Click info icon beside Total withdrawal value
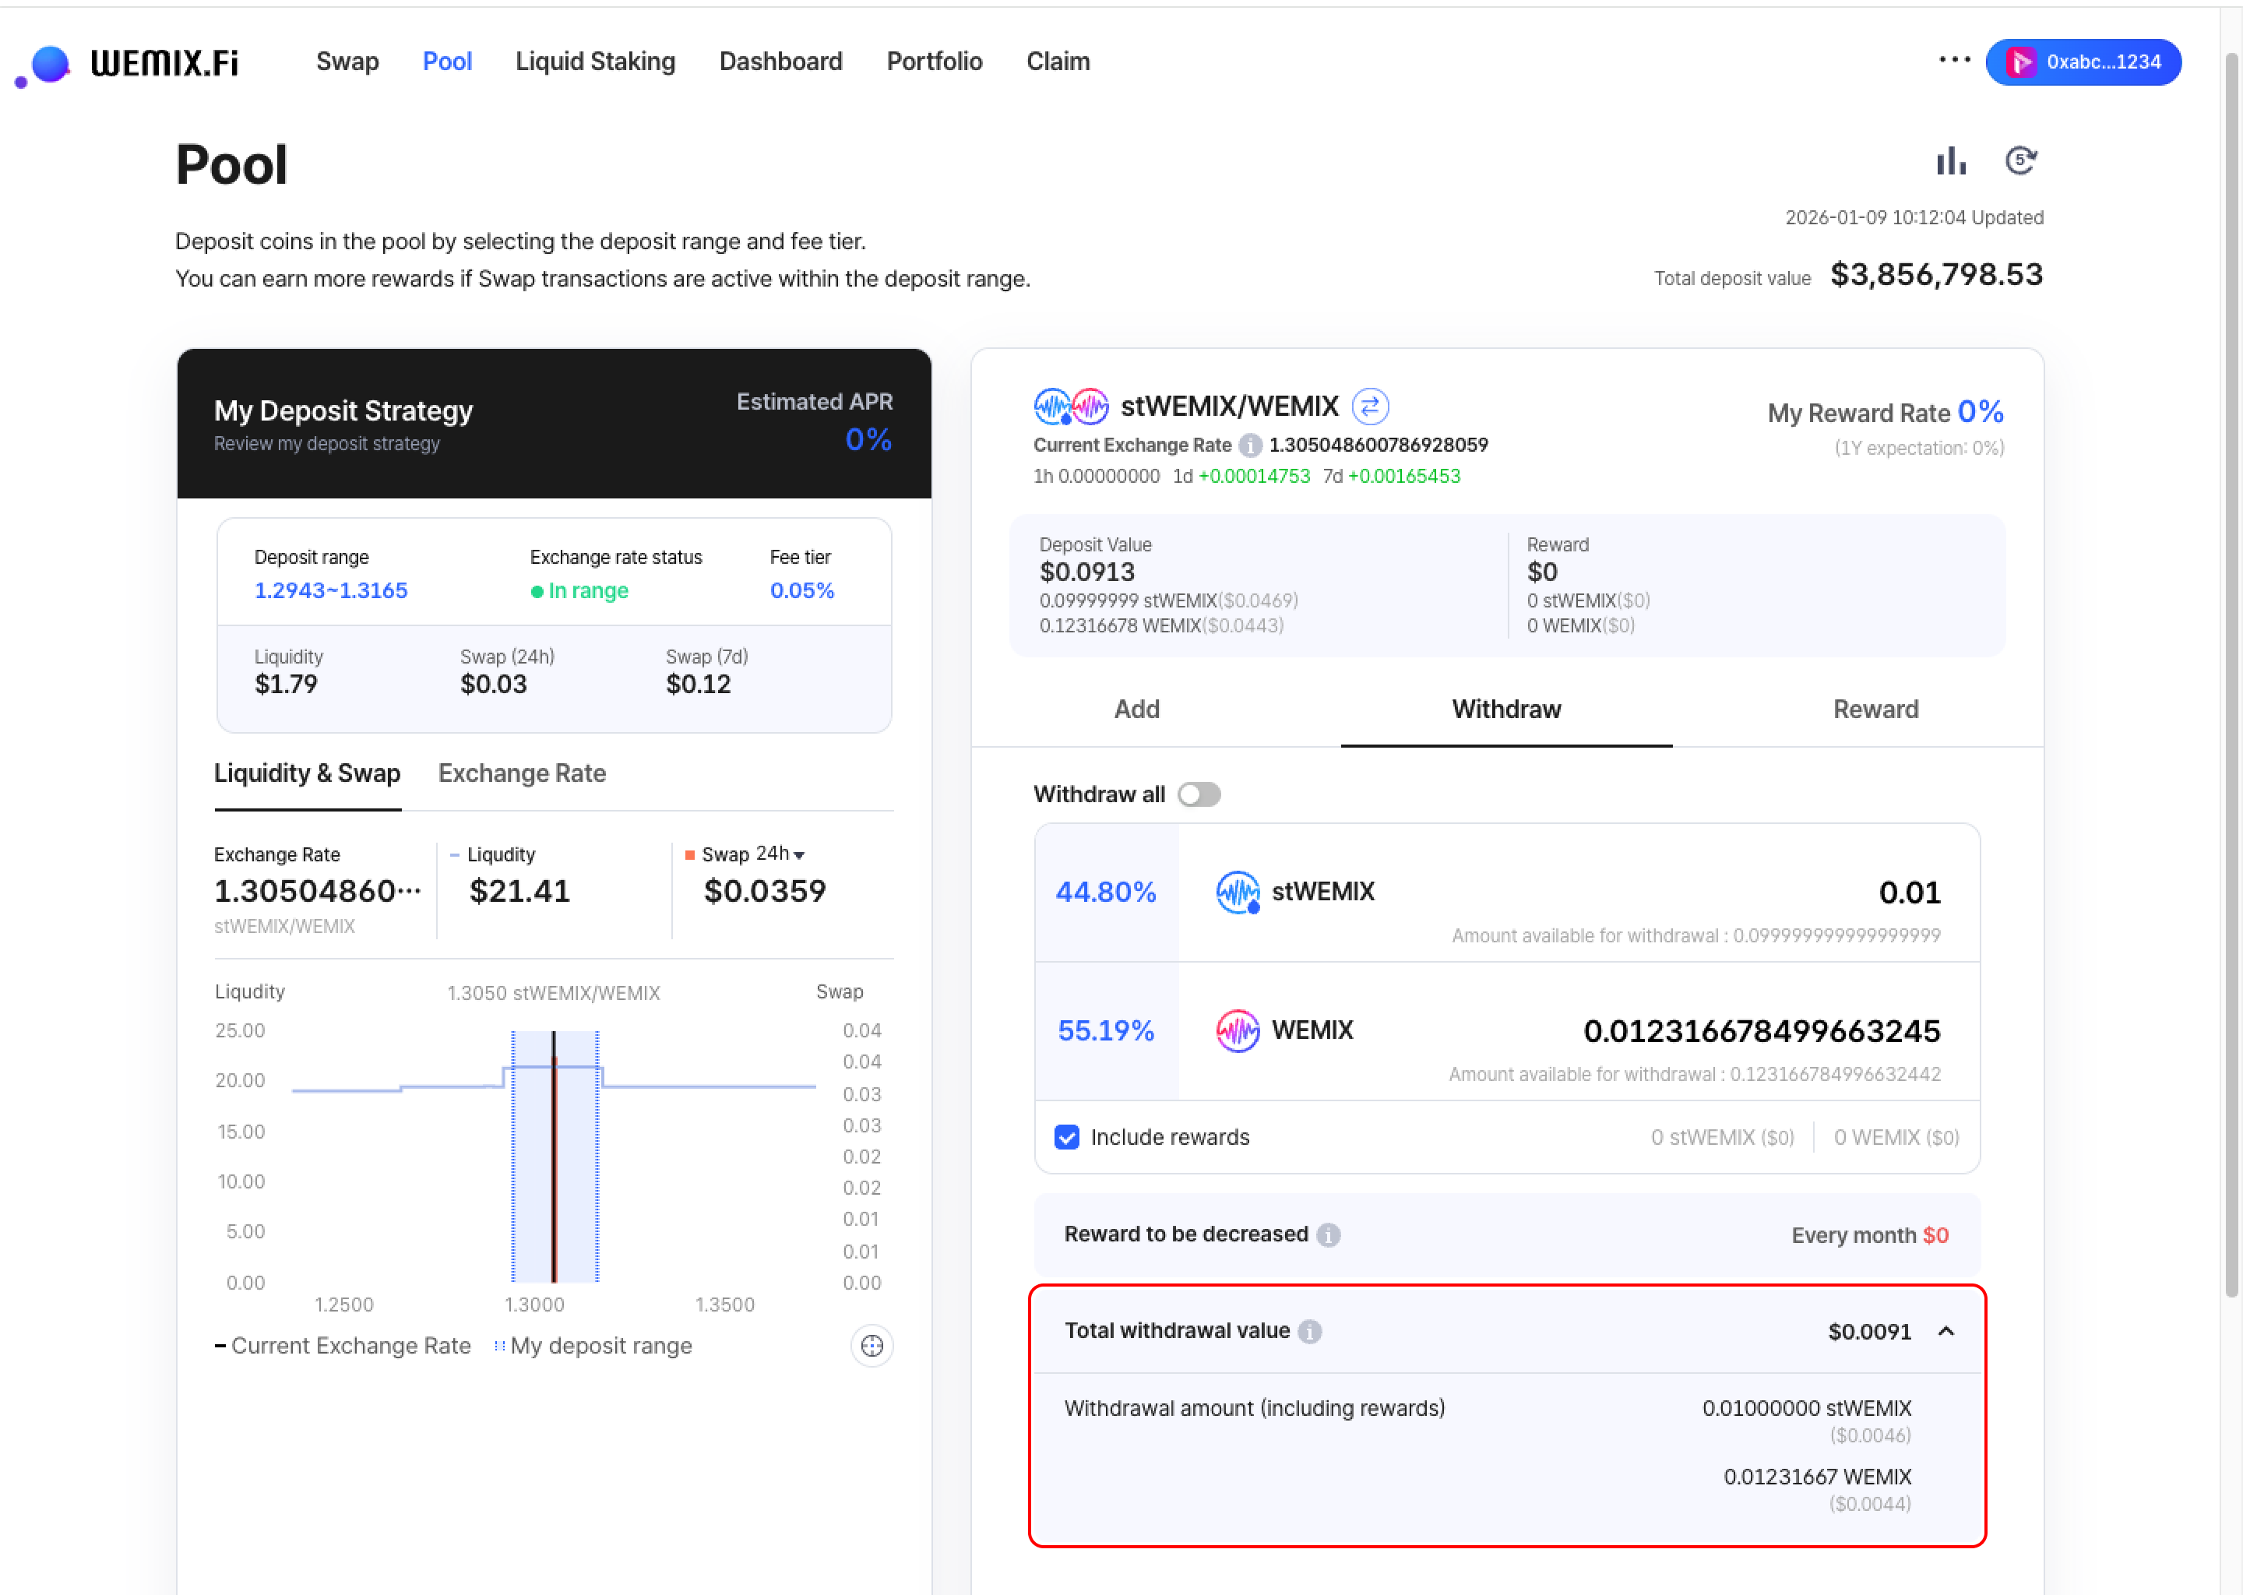 tap(1309, 1331)
